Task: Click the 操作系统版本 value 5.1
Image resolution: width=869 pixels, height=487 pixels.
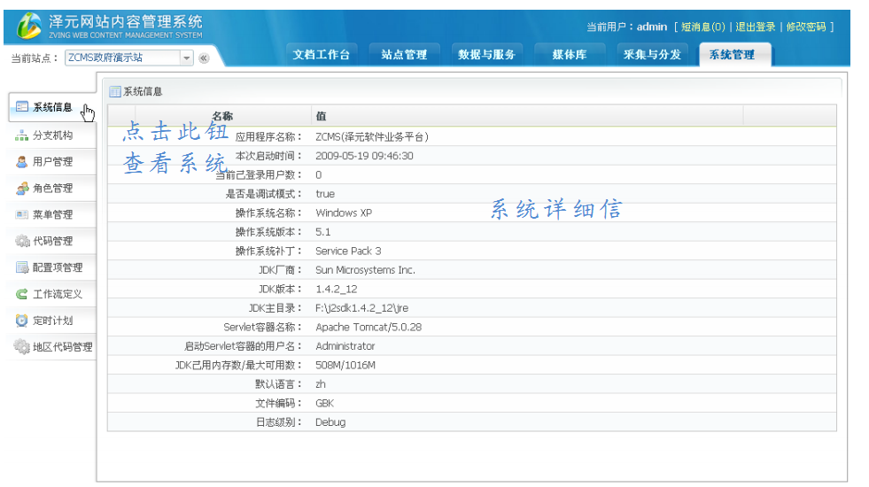Action: pos(322,232)
